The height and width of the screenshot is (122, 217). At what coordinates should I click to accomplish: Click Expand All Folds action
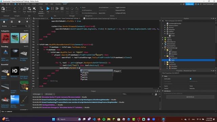[120, 10]
